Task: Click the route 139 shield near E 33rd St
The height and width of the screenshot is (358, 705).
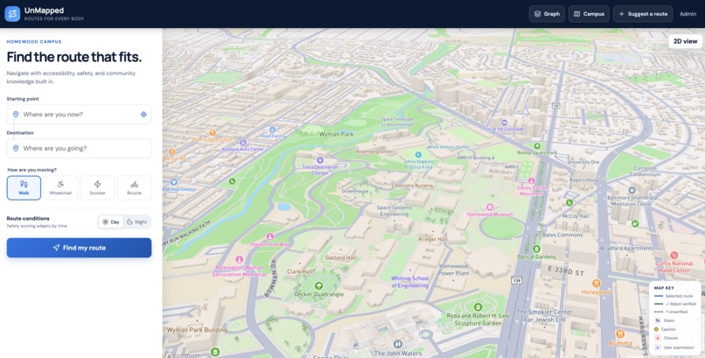Action: [x=517, y=280]
